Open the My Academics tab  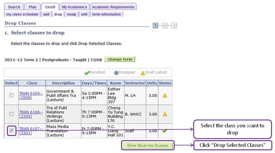tap(74, 7)
